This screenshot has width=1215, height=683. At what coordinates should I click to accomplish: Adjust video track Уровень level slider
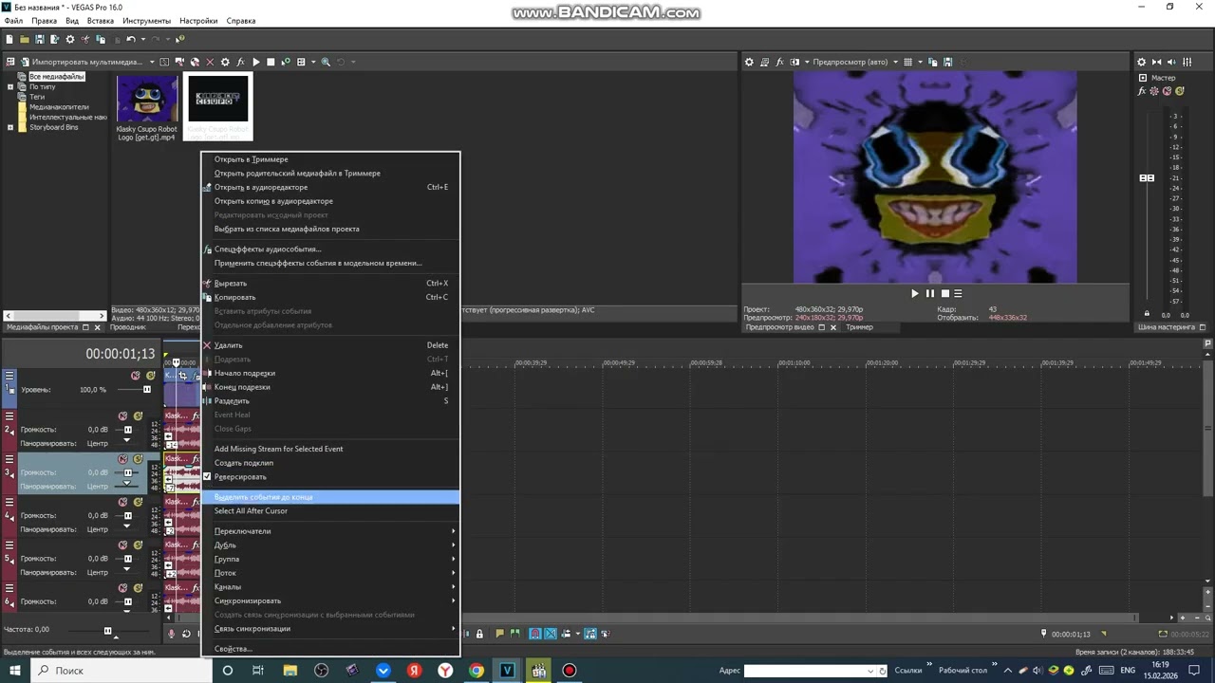click(147, 389)
